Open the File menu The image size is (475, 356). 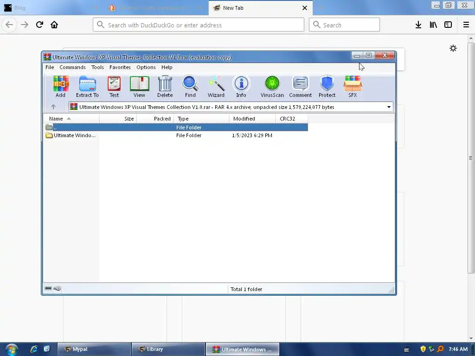50,67
